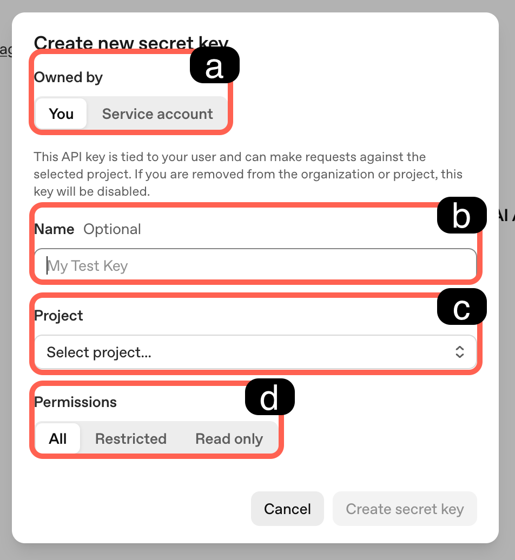Set permissions to Restricted
Viewport: 515px width, 560px height.
click(131, 438)
